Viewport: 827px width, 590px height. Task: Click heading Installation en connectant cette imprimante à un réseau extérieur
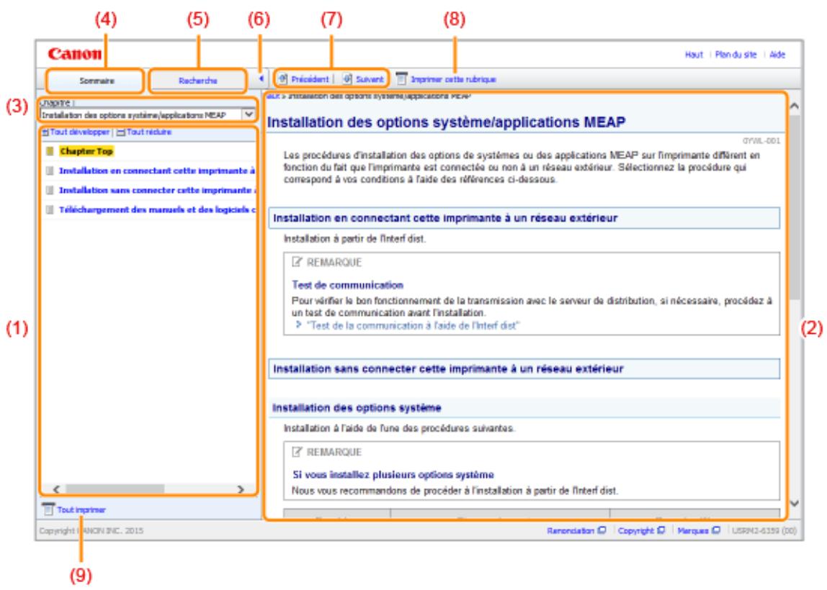coord(444,218)
